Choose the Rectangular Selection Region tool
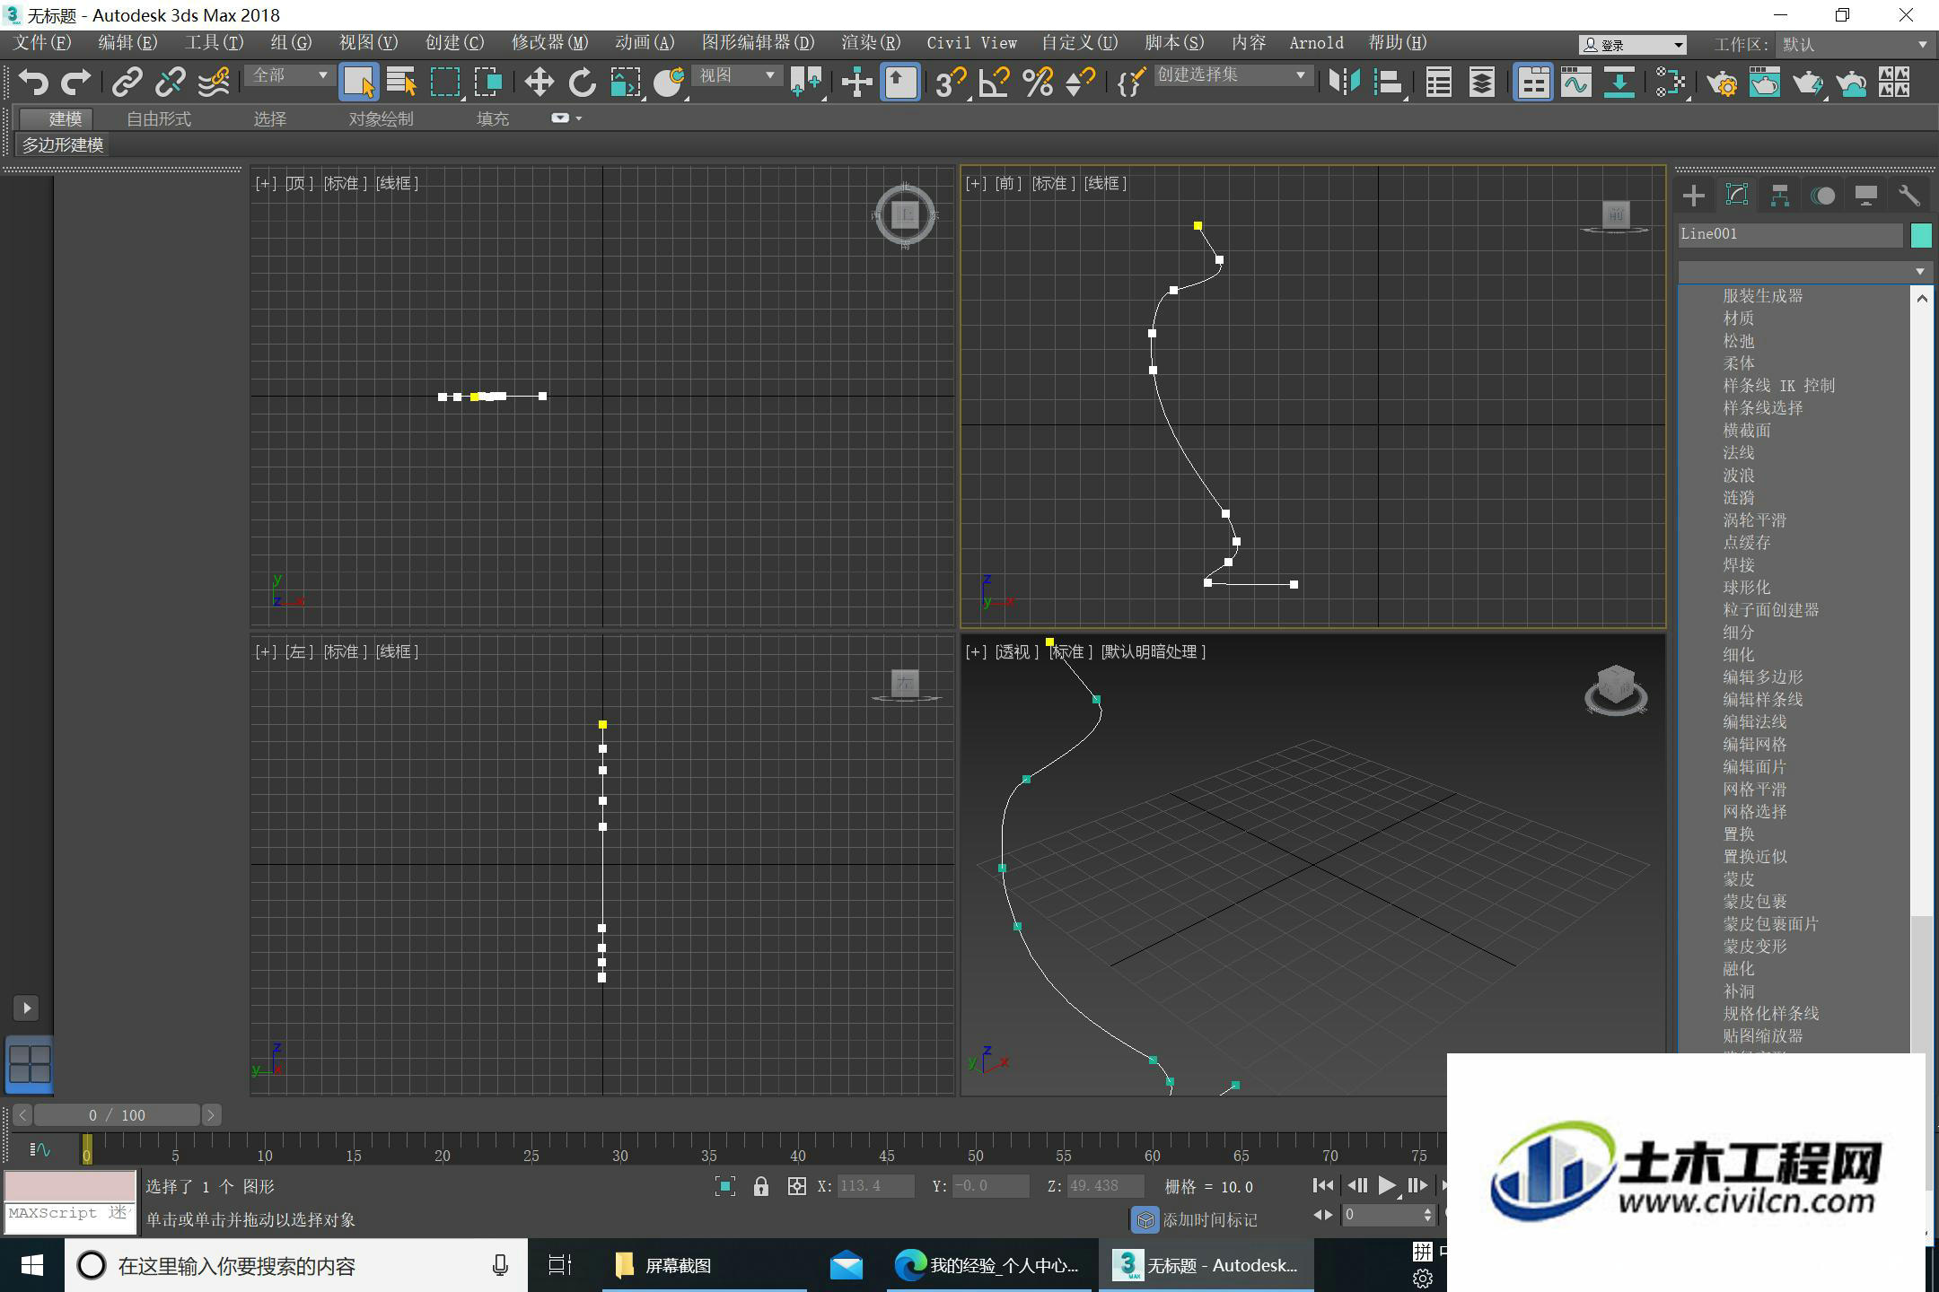Image resolution: width=1939 pixels, height=1292 pixels. [x=445, y=83]
